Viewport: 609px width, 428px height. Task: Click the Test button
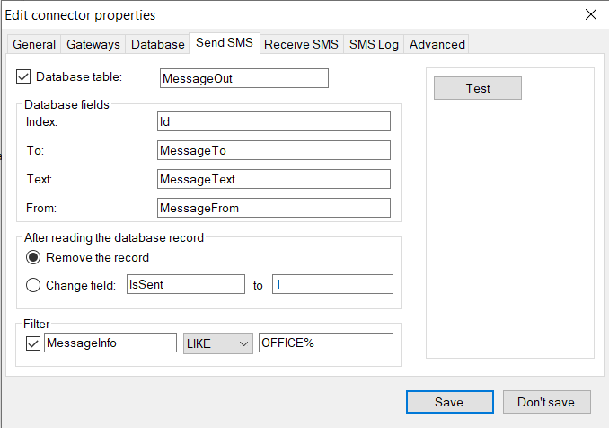click(478, 88)
